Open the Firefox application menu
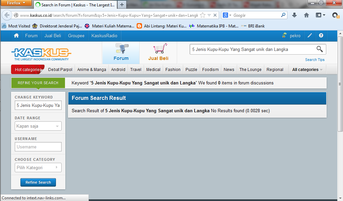Viewport: 343px width, 201px height. point(16,3)
